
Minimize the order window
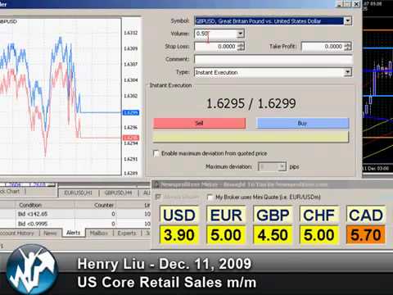(340, 4)
